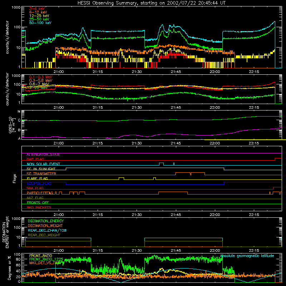This screenshot has width=286, height=286.
Task: Select the 50-100 keV legend label
Action: click(40, 23)
